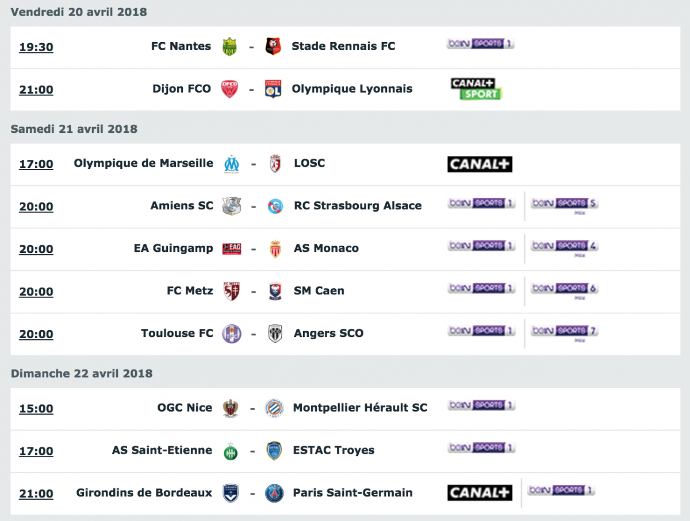Click the Canal+ Sport channel logo
Viewport: 690px width, 521px height.
tap(477, 89)
